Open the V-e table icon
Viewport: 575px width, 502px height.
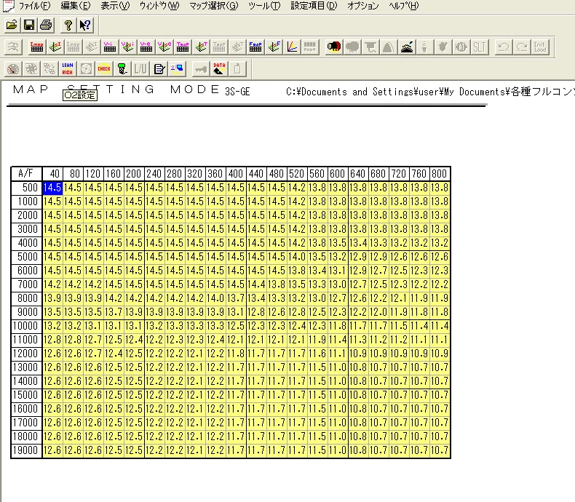click(146, 47)
